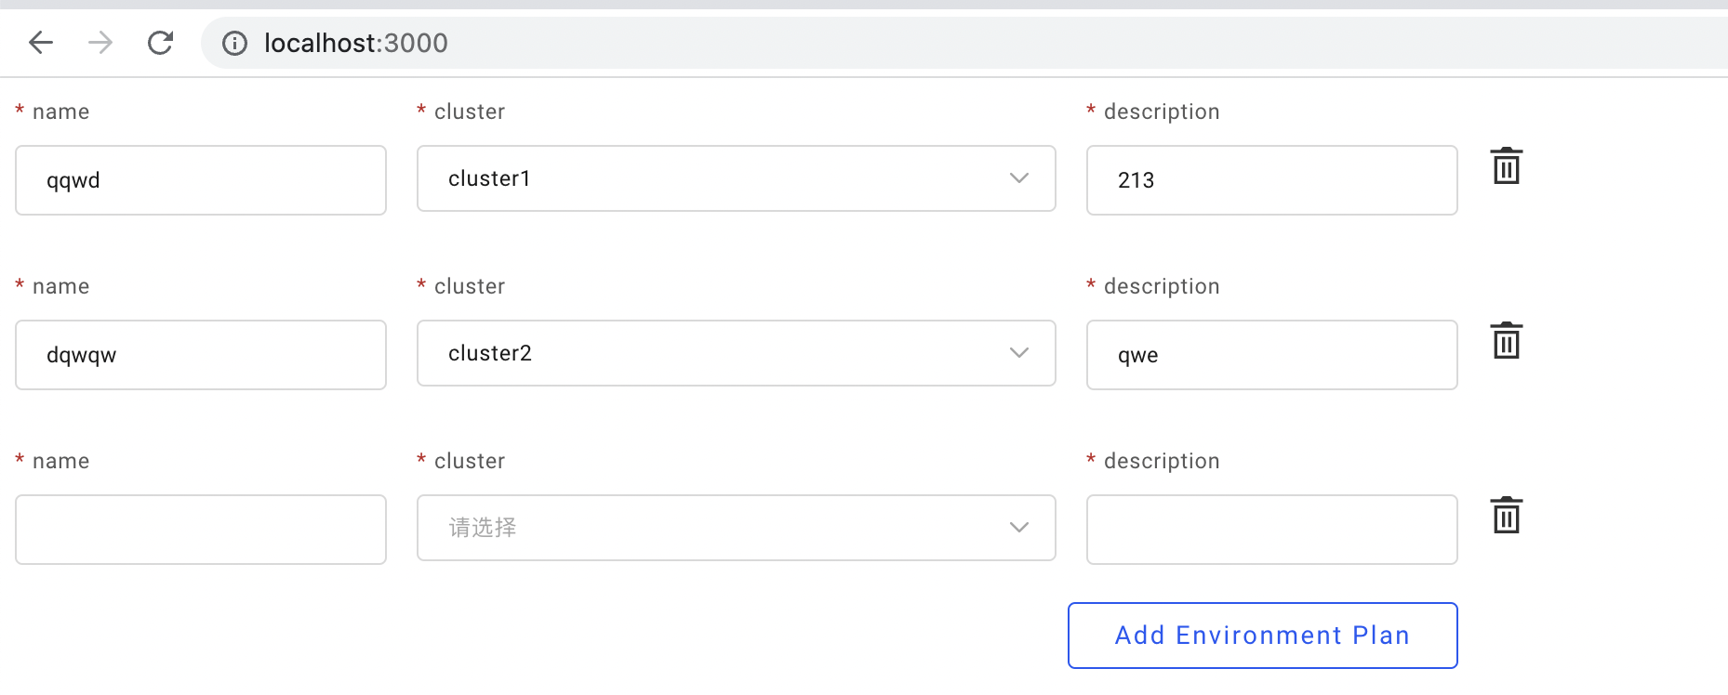This screenshot has width=1728, height=695.
Task: Click the name field containing qqwd
Action: click(x=200, y=180)
